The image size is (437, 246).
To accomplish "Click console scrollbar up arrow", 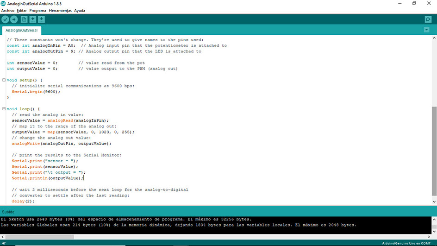I will click(x=434, y=220).
